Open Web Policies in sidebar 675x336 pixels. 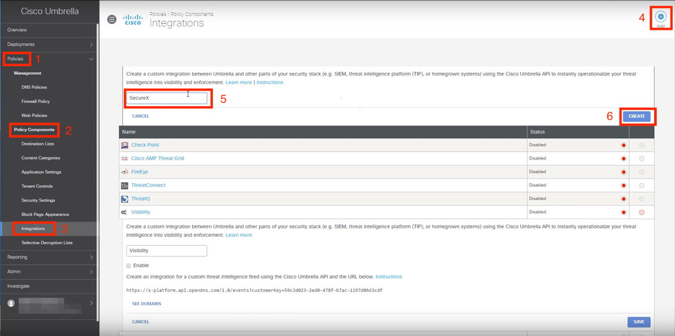tap(34, 115)
